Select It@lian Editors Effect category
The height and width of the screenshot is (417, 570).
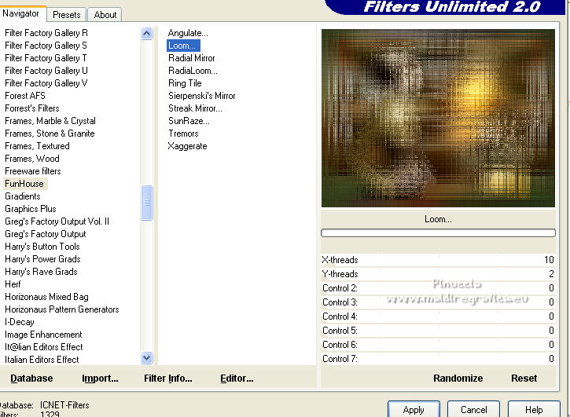coord(44,347)
